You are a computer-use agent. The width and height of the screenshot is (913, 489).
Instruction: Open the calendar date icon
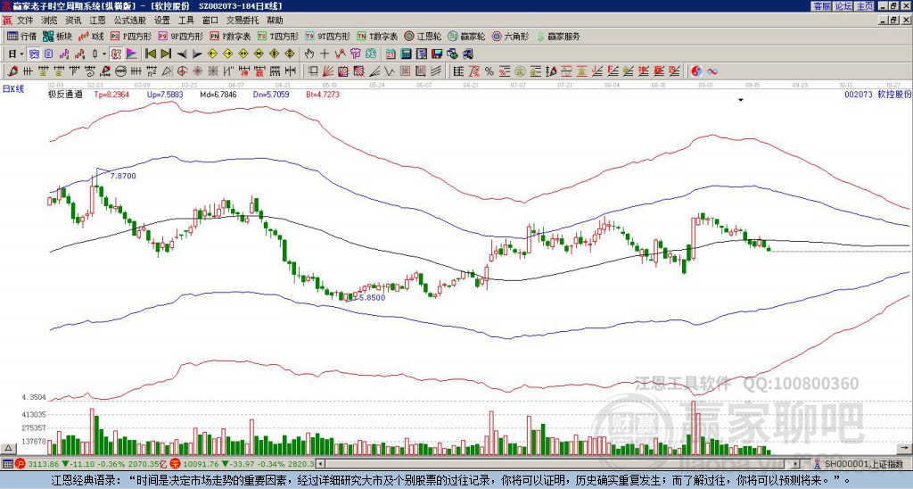tap(391, 54)
